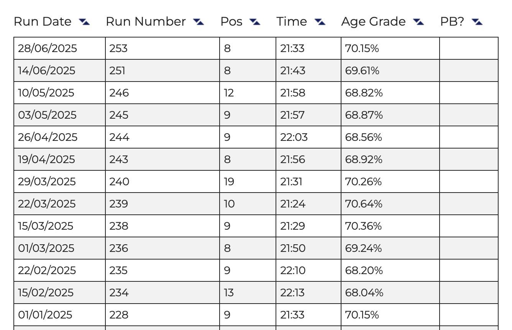Select run number 251 cell

[162, 71]
